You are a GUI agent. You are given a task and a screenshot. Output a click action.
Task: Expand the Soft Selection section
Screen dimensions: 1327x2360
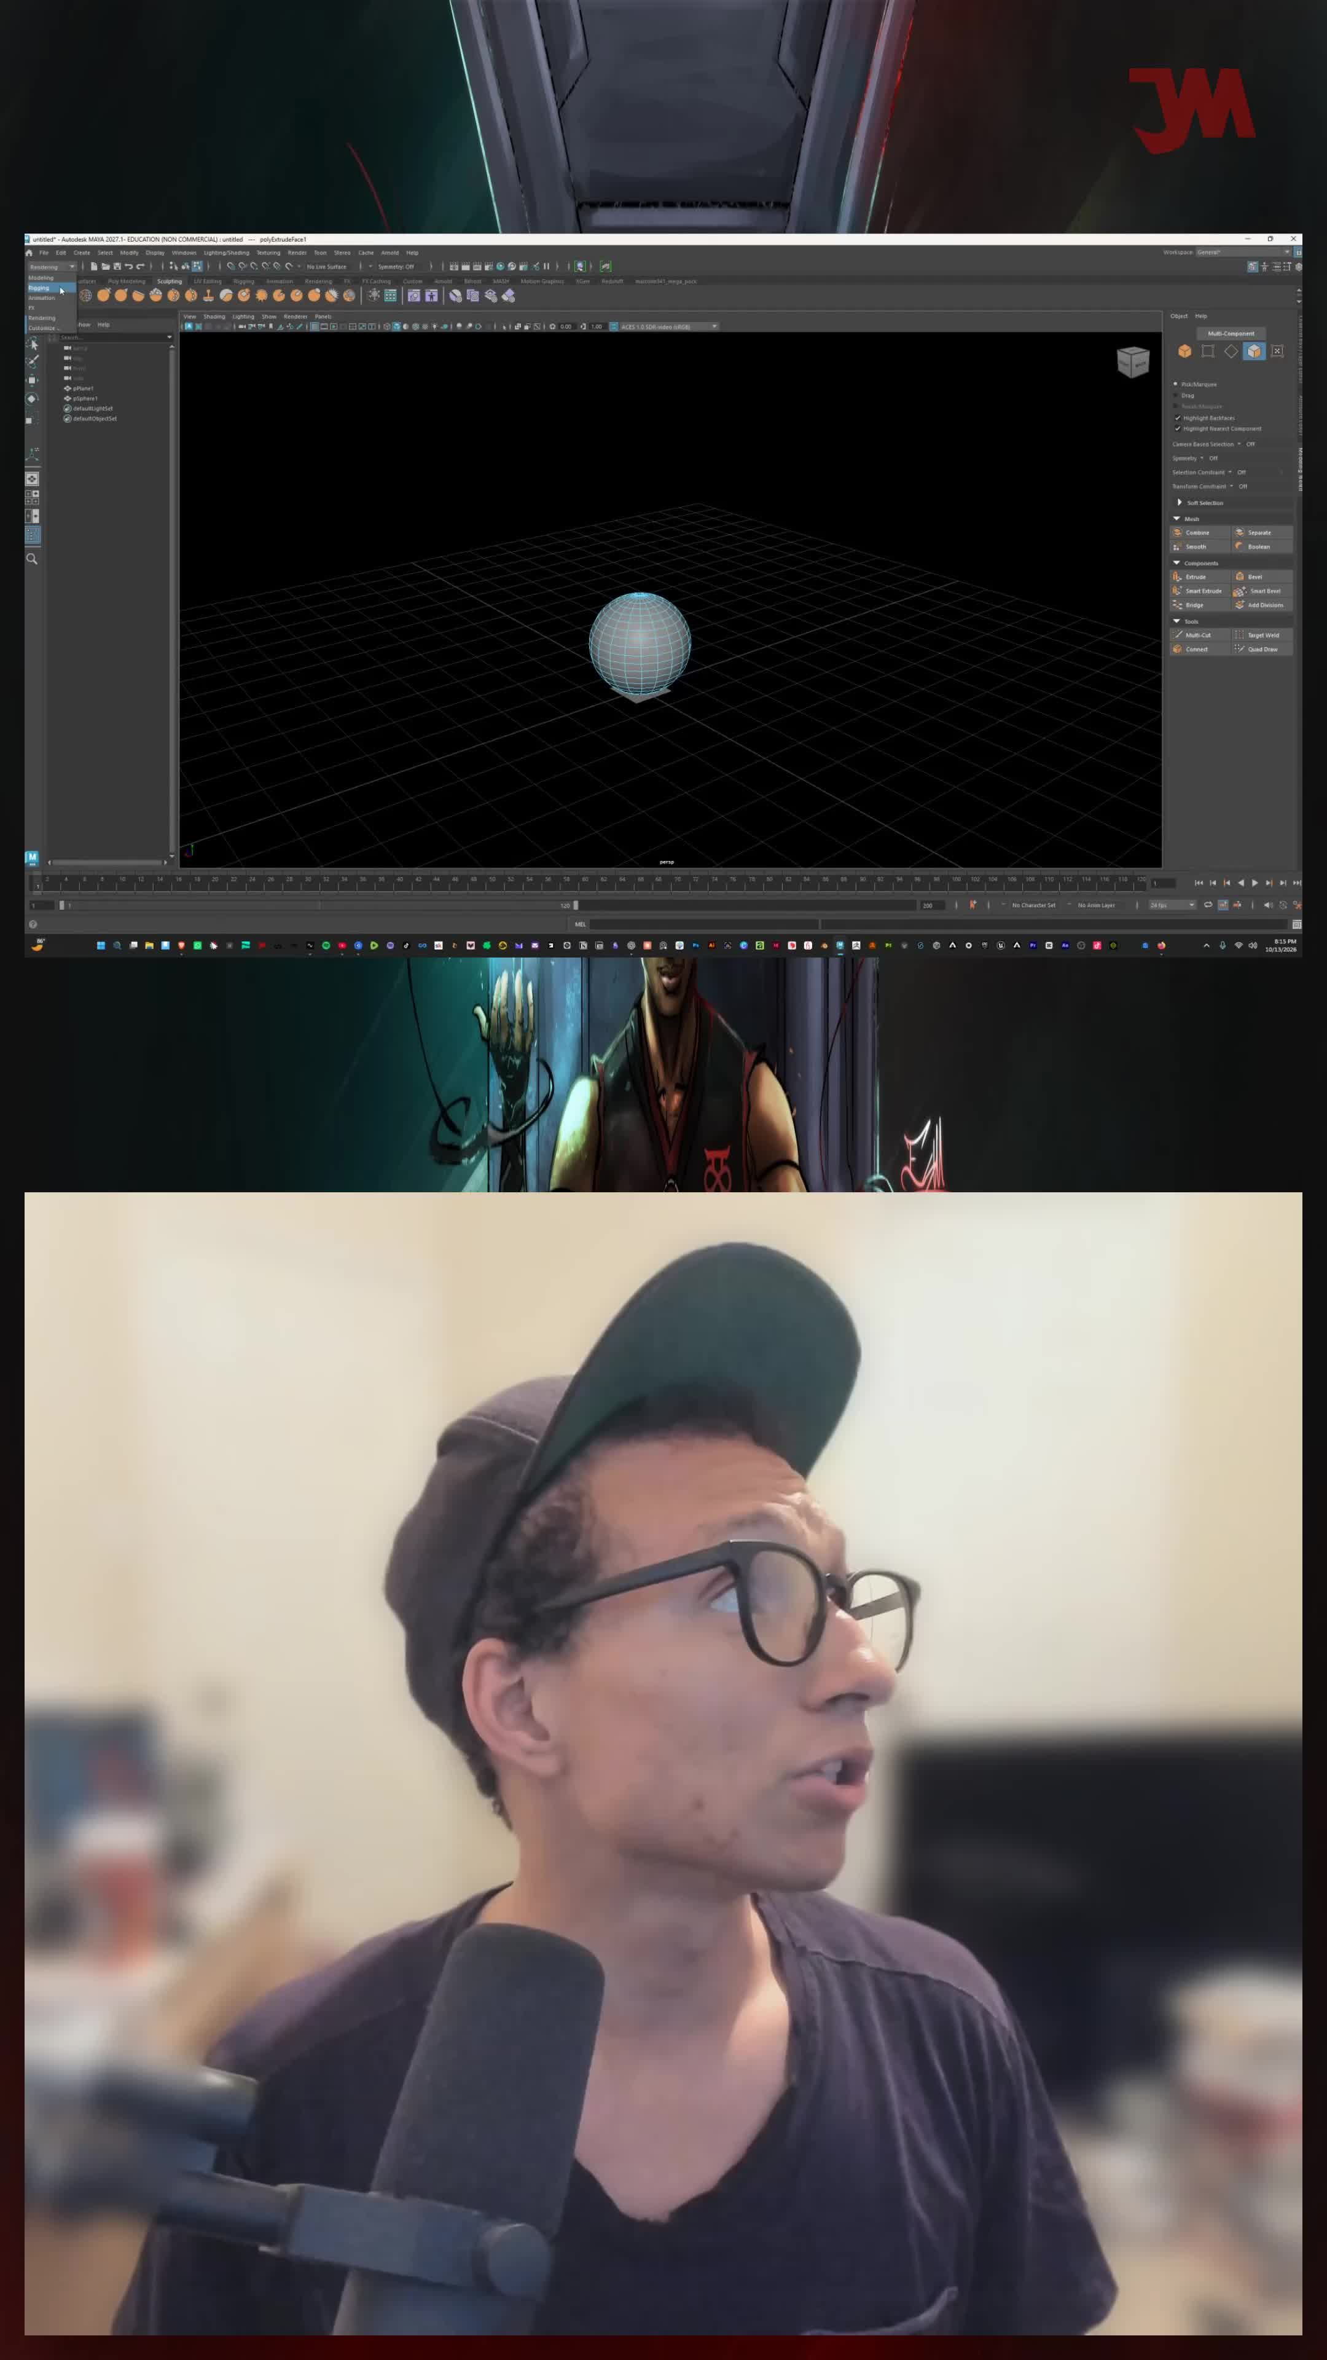click(x=1179, y=502)
